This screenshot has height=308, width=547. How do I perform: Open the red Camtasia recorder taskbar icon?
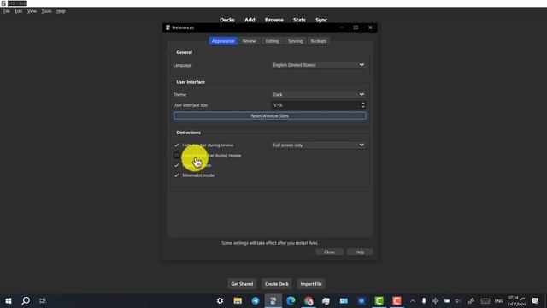[397, 300]
